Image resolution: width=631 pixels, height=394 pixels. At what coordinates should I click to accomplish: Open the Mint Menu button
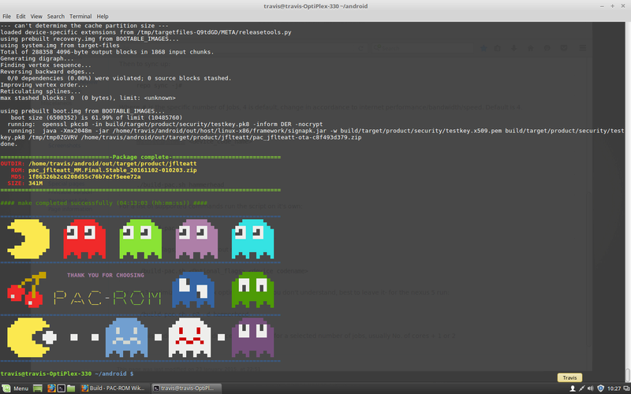point(15,388)
